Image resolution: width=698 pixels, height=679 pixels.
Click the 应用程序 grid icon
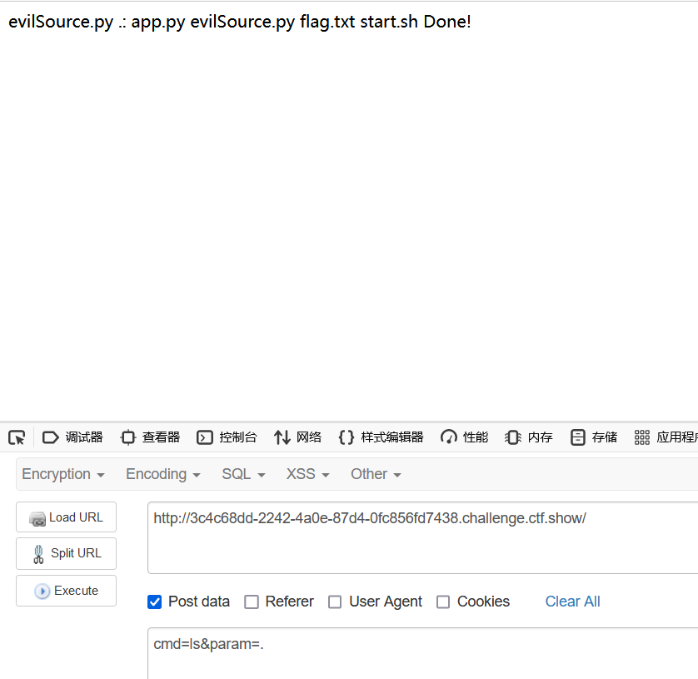tap(641, 437)
